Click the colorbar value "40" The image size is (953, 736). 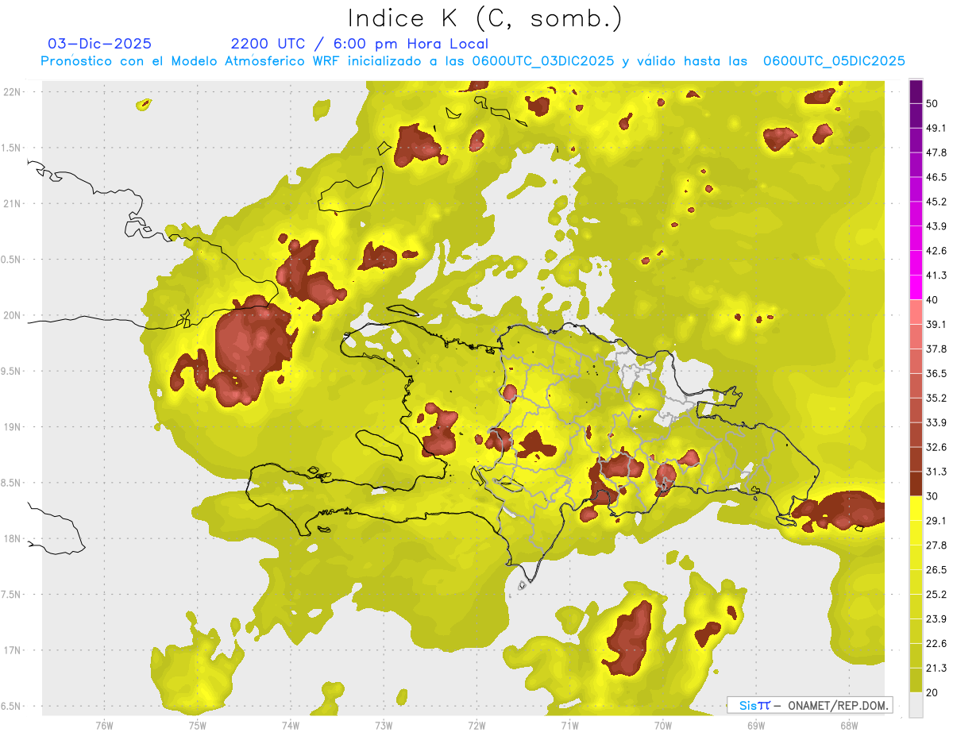(x=932, y=300)
